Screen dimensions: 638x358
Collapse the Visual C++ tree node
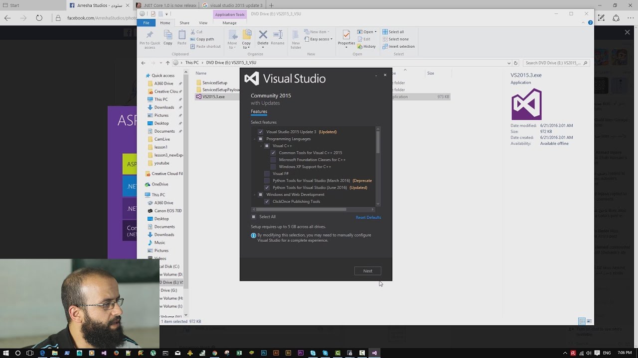click(261, 146)
